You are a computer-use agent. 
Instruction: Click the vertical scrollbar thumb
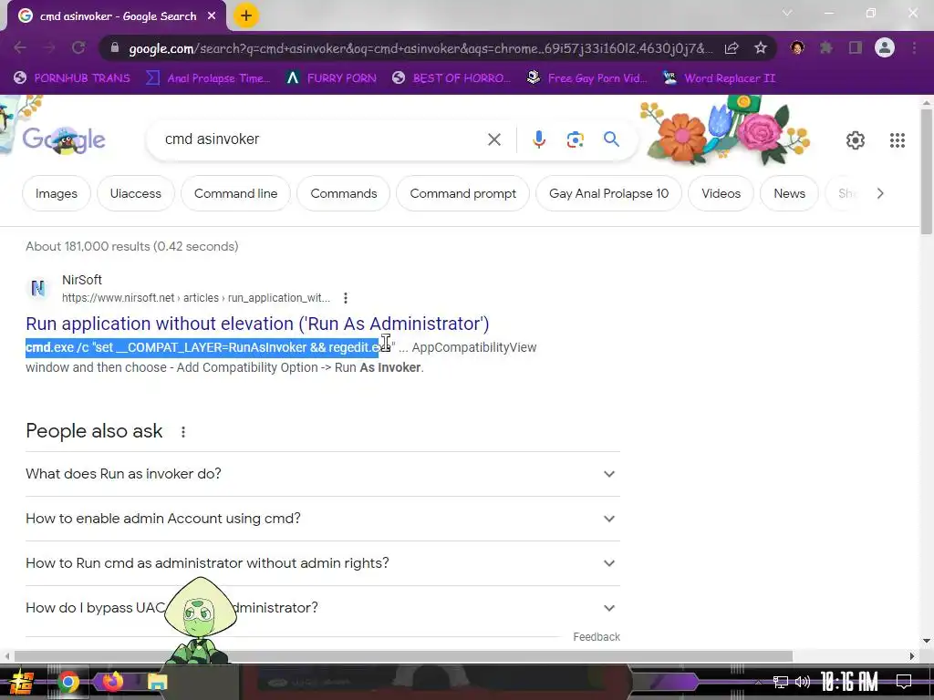tap(927, 171)
